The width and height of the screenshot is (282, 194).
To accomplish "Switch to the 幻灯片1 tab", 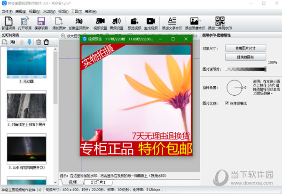I will (x=98, y=182).
